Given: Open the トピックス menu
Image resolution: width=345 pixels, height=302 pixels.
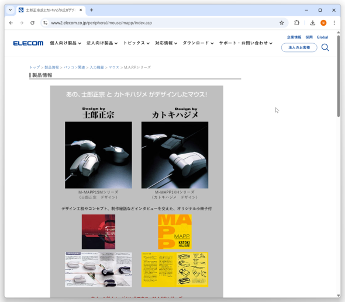Looking at the screenshot, I should pos(136,43).
